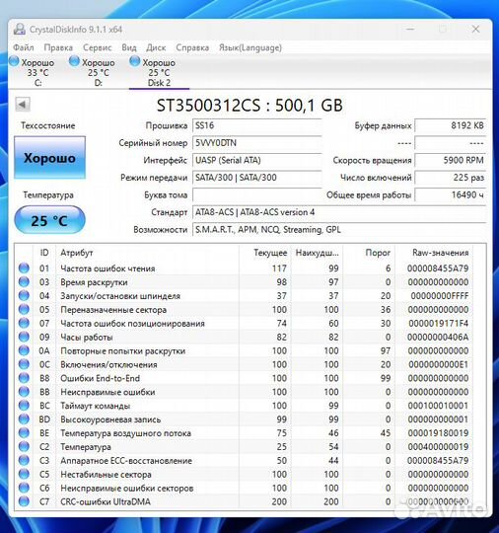
Task: Click status orb for attribute C5 row
Action: tap(24, 474)
